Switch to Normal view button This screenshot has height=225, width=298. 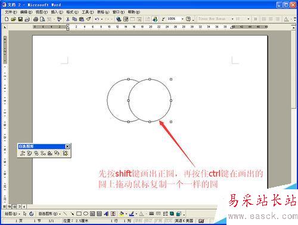click(x=4, y=207)
